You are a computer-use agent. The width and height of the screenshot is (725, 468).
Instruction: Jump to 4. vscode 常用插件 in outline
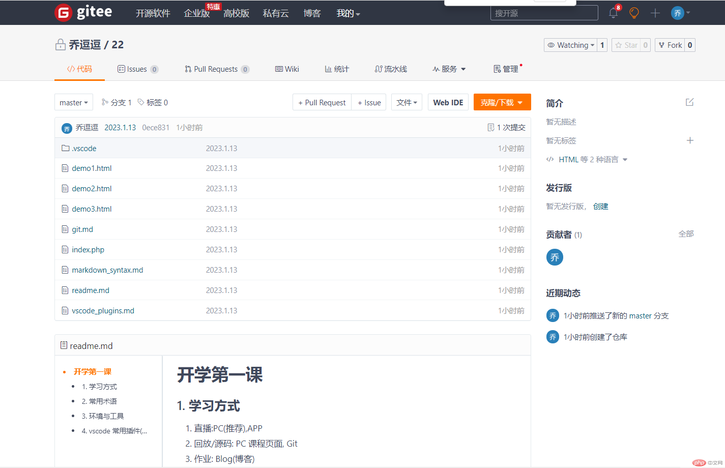[114, 431]
